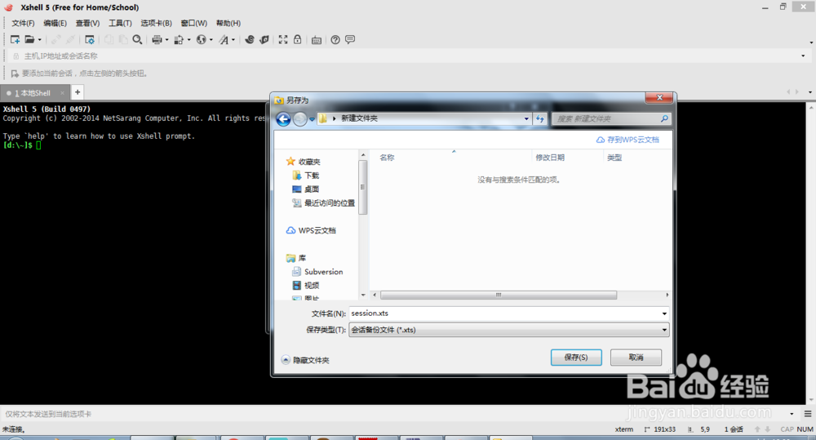
Task: Open the 窗口(W) menu
Action: [x=193, y=23]
